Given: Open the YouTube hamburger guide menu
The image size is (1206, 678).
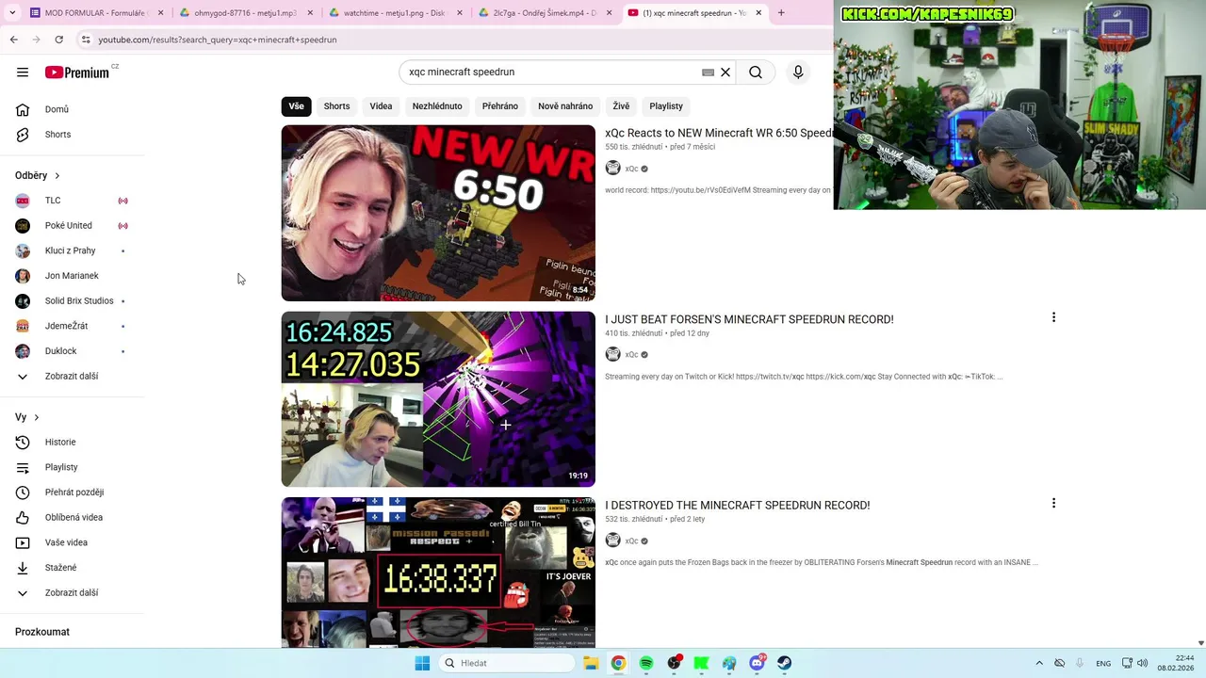Looking at the screenshot, I should tap(23, 73).
